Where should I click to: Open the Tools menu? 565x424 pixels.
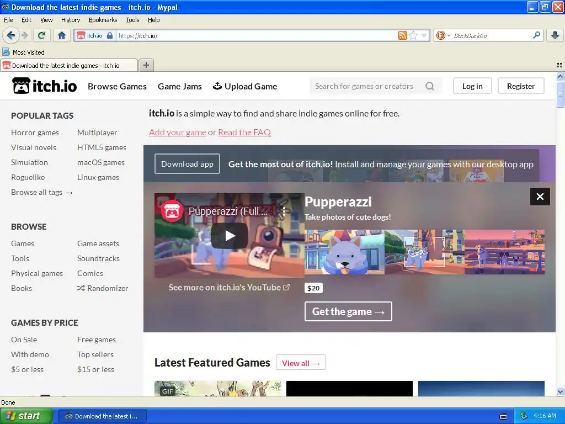pyautogui.click(x=132, y=20)
